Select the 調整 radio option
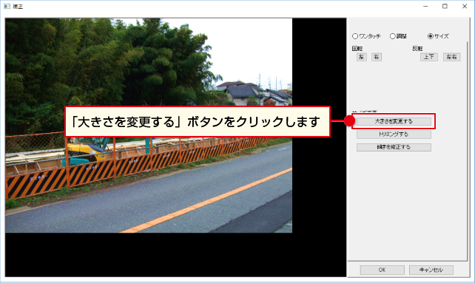The height and width of the screenshot is (283, 475). pos(398,36)
